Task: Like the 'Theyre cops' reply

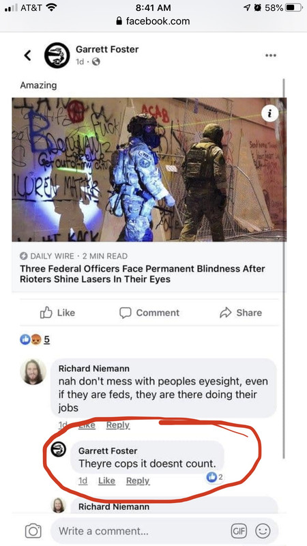Action: (x=106, y=480)
